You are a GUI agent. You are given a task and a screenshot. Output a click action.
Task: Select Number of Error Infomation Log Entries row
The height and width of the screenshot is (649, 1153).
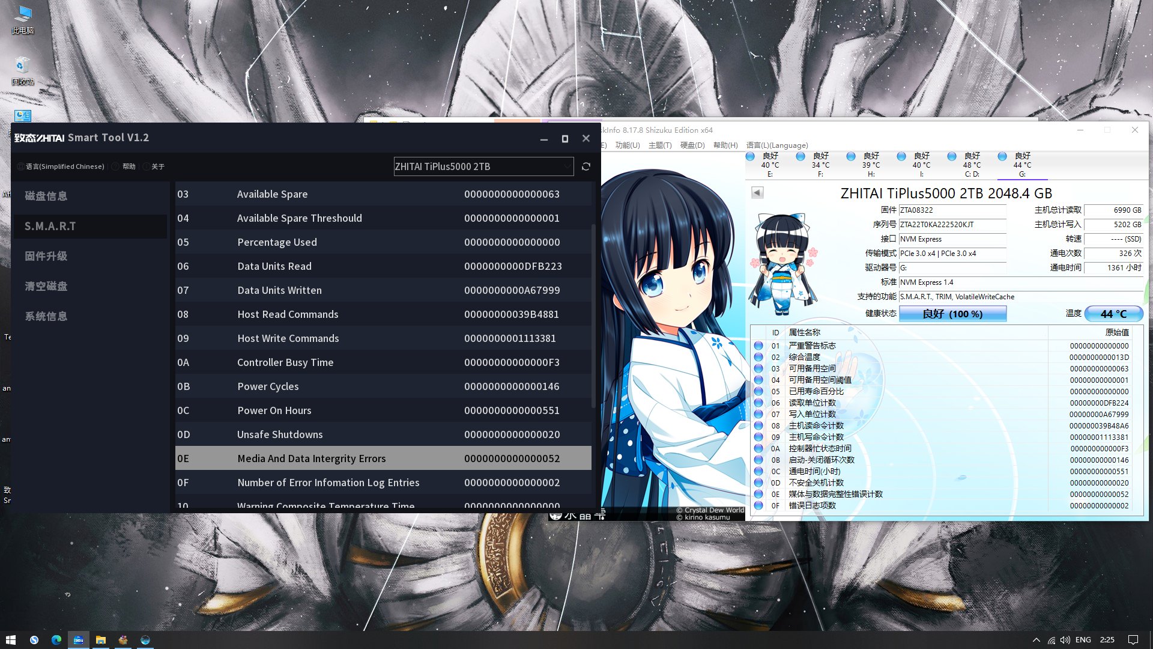tap(383, 483)
